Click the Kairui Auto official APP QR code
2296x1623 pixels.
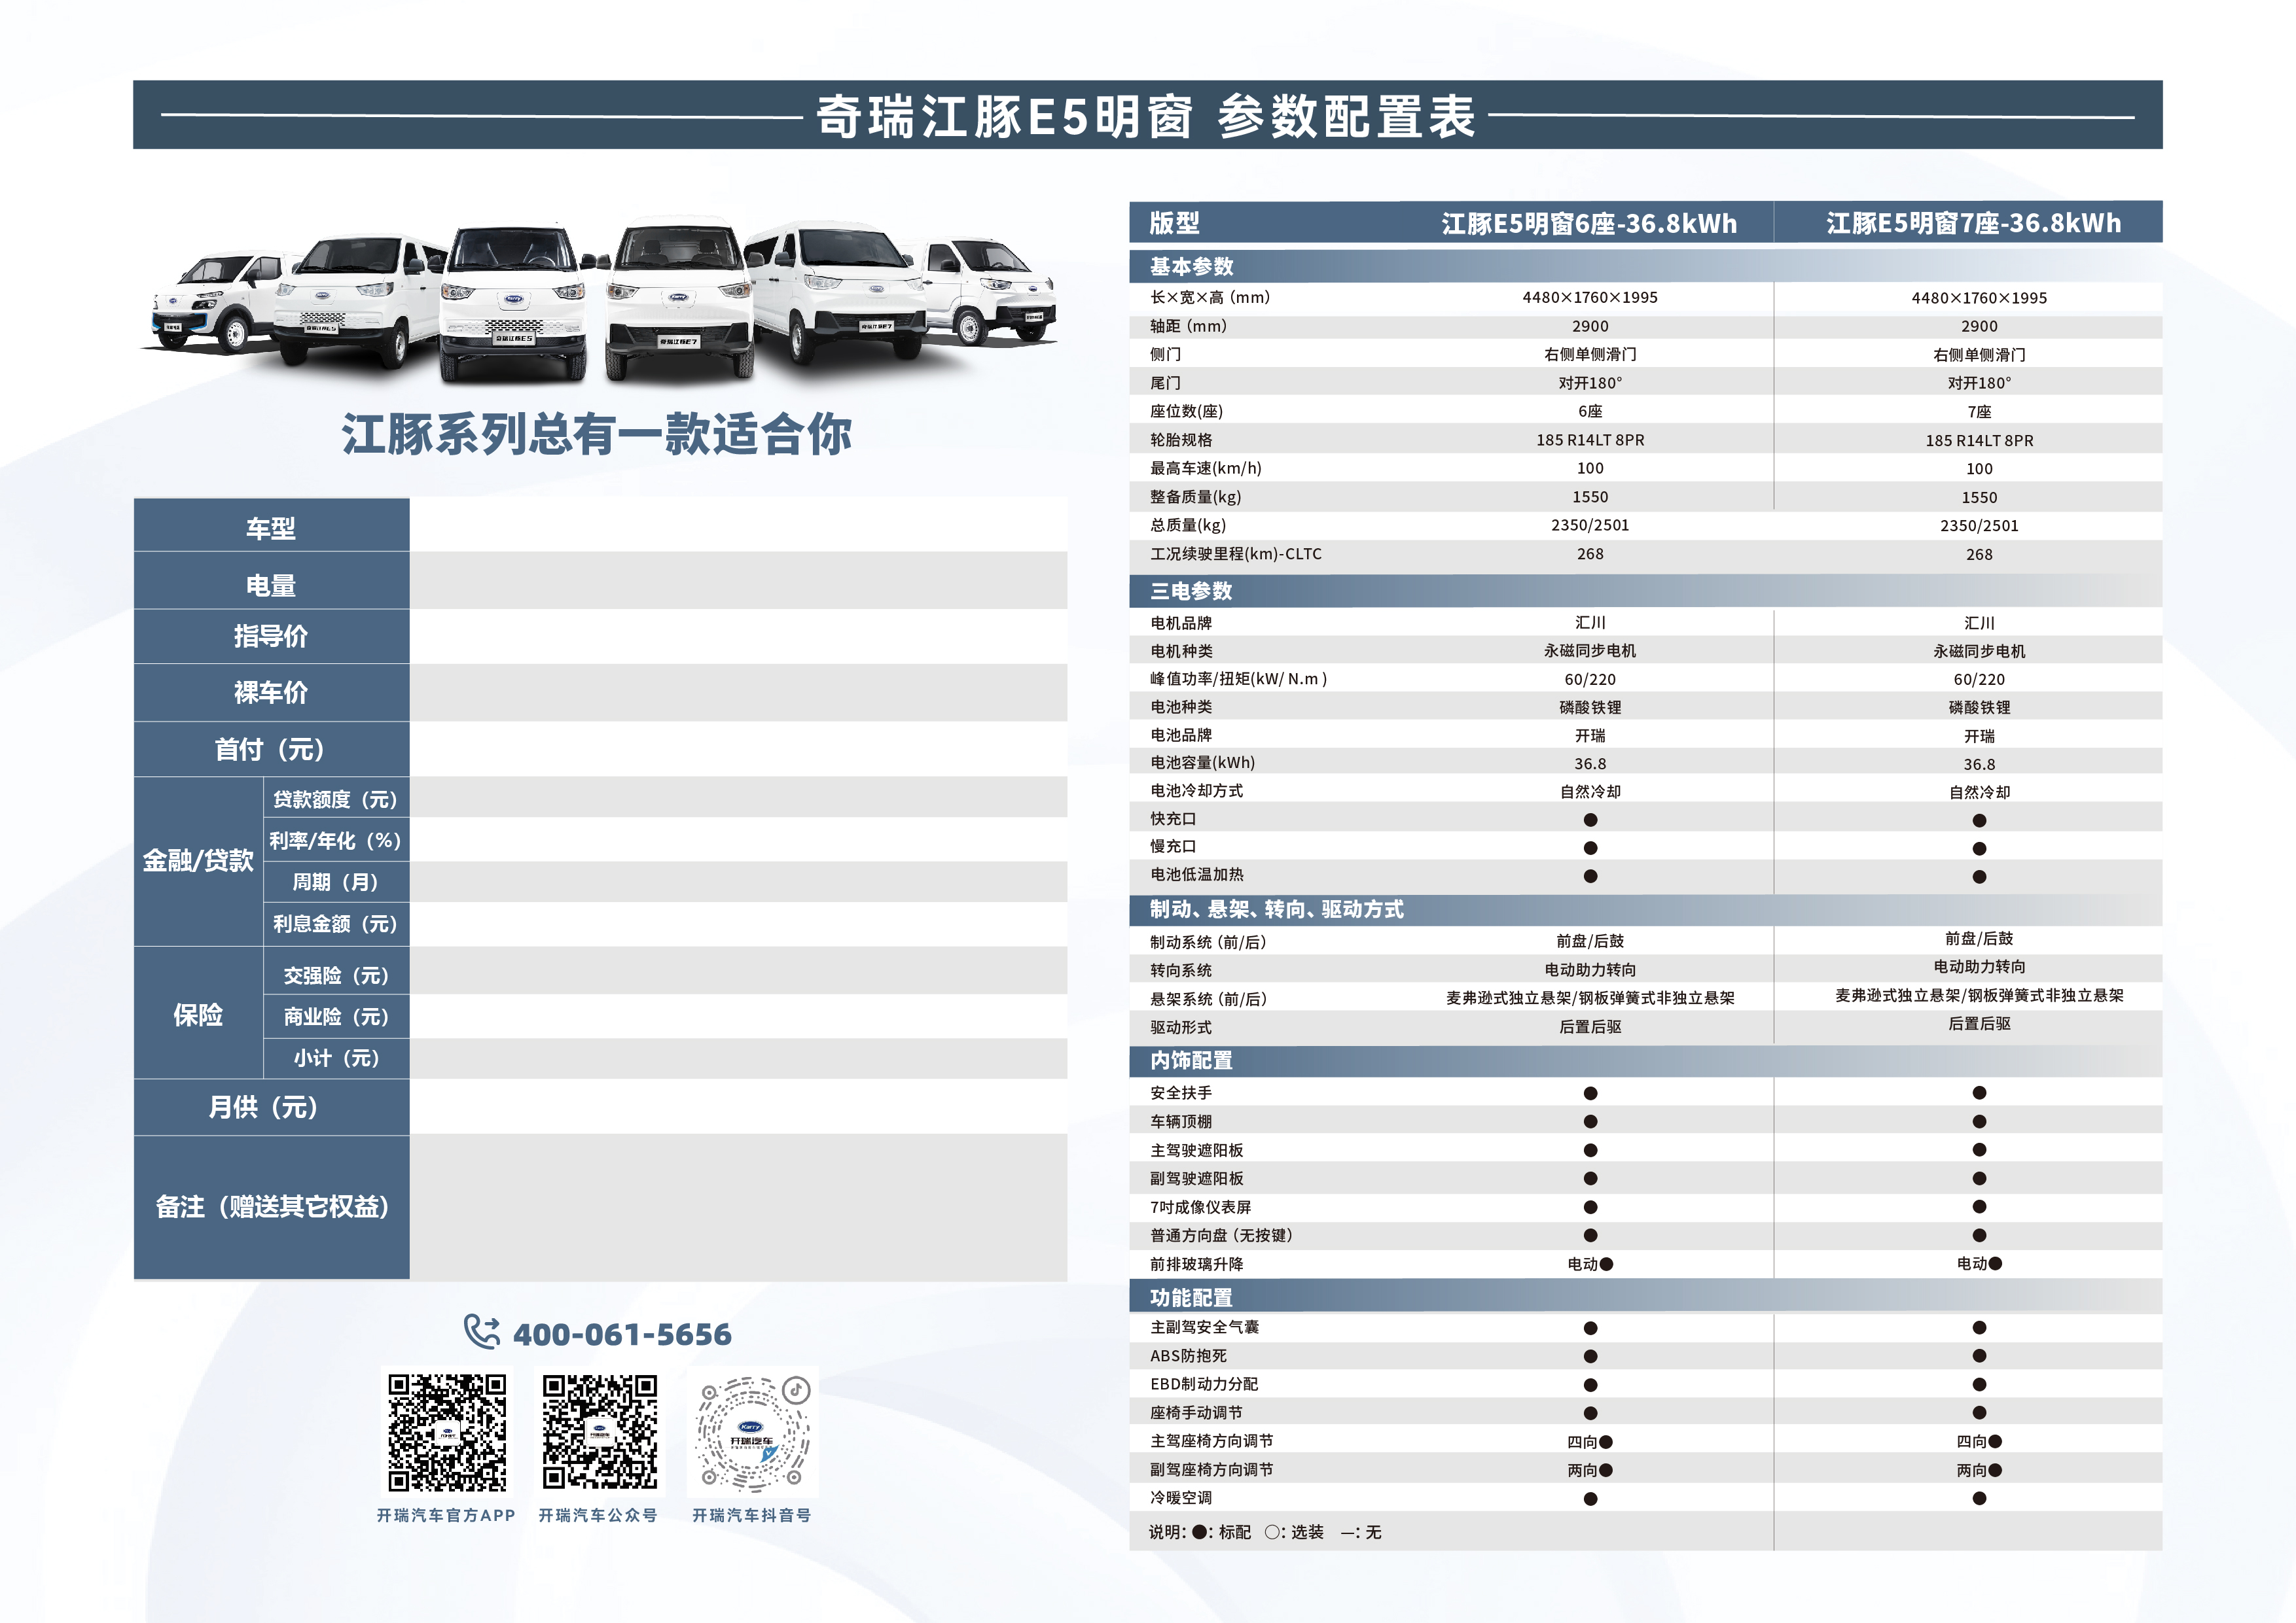tap(447, 1433)
